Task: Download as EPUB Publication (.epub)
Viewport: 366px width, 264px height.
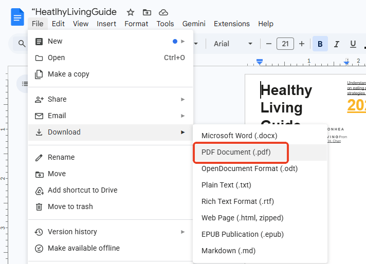Action: pos(260,234)
